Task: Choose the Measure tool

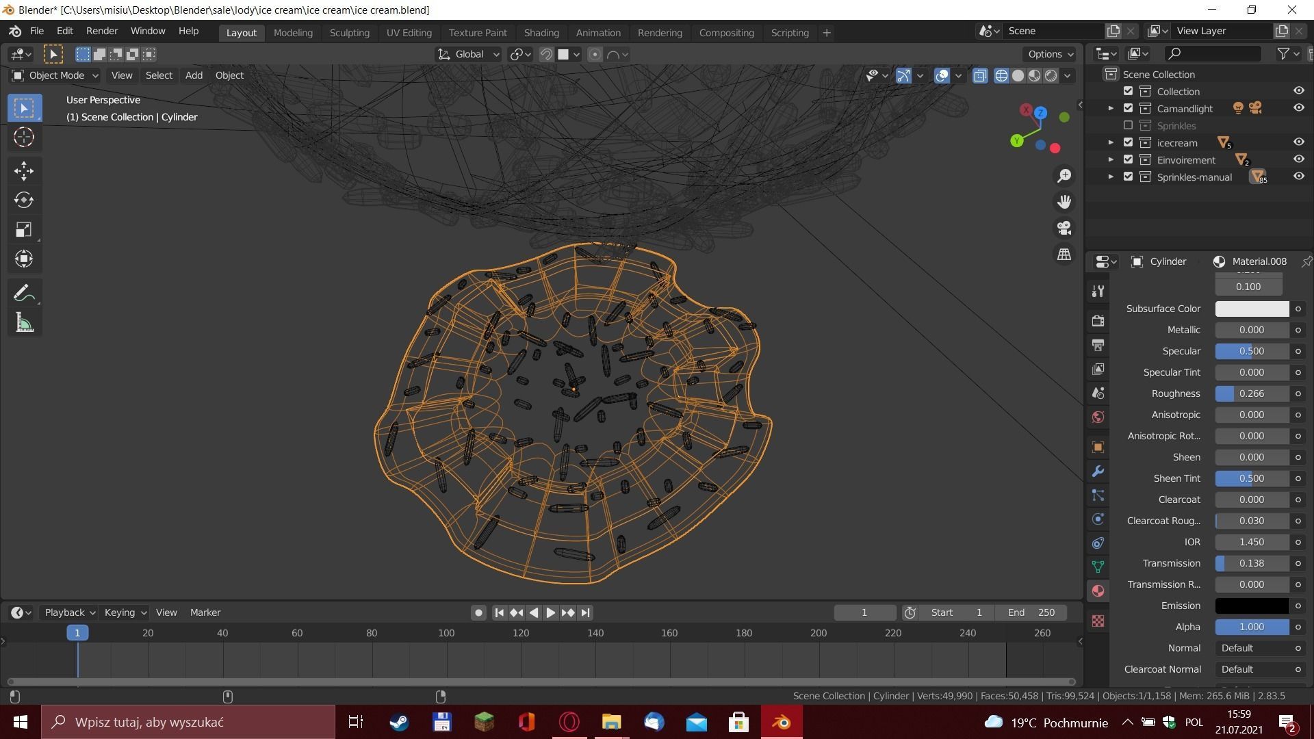Action: click(24, 323)
